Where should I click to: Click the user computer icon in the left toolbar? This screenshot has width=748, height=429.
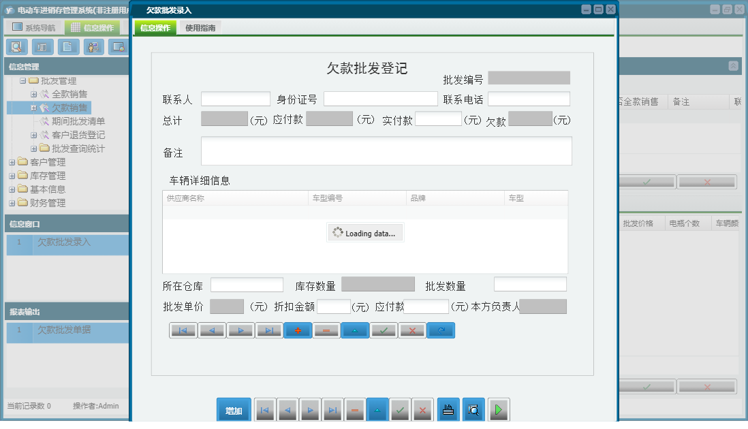(x=93, y=47)
